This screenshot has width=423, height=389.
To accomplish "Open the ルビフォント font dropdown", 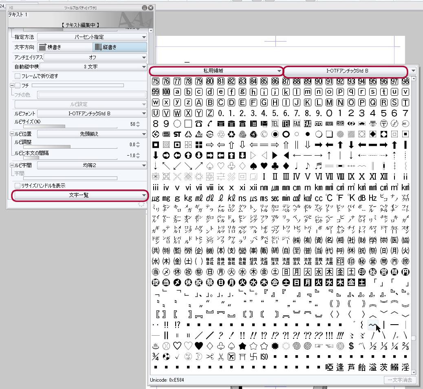I will click(92, 114).
